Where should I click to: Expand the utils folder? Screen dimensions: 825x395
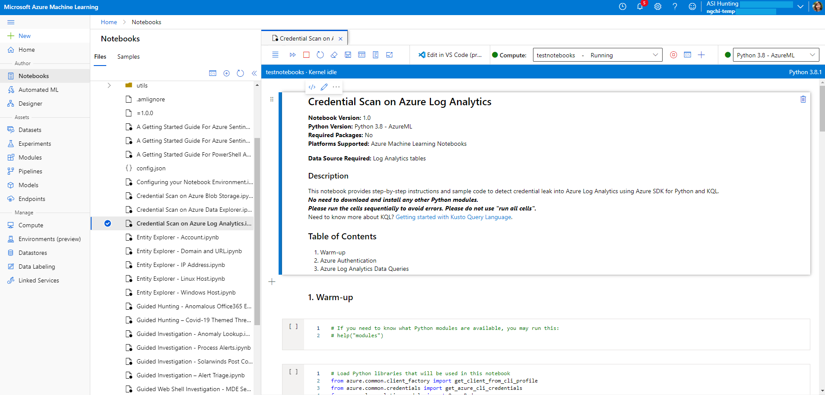pos(109,85)
